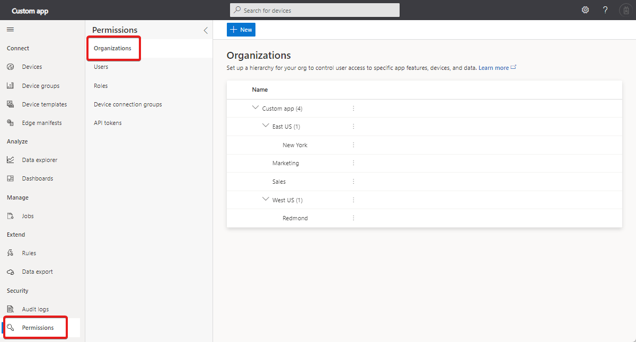The width and height of the screenshot is (636, 342).
Task: Click the Rules icon
Action: coord(10,253)
